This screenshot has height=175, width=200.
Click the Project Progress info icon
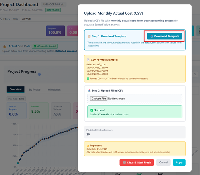click(x=40, y=75)
